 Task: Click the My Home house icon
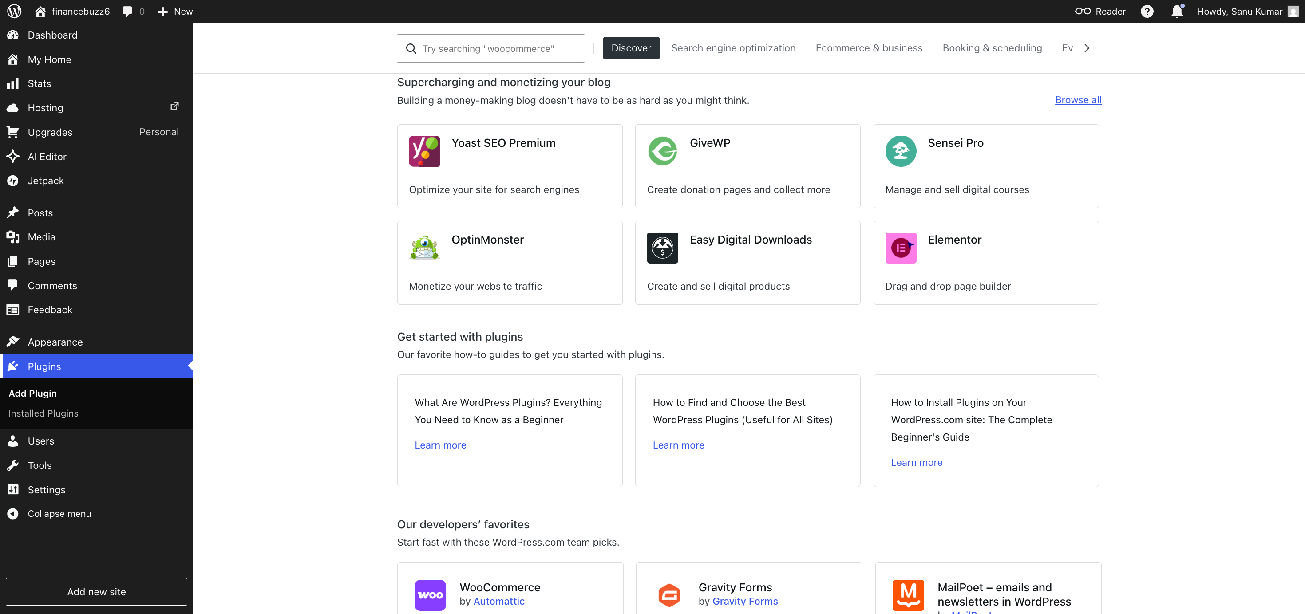[13, 59]
